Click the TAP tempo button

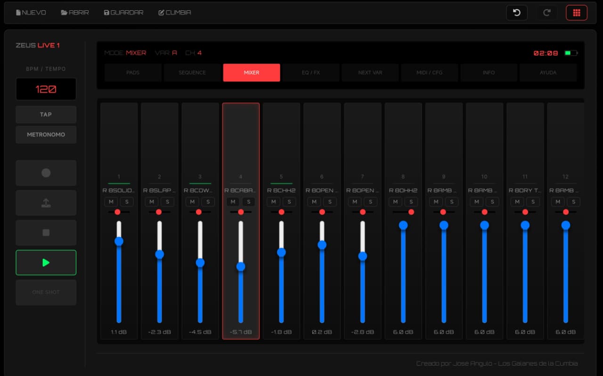pos(46,114)
